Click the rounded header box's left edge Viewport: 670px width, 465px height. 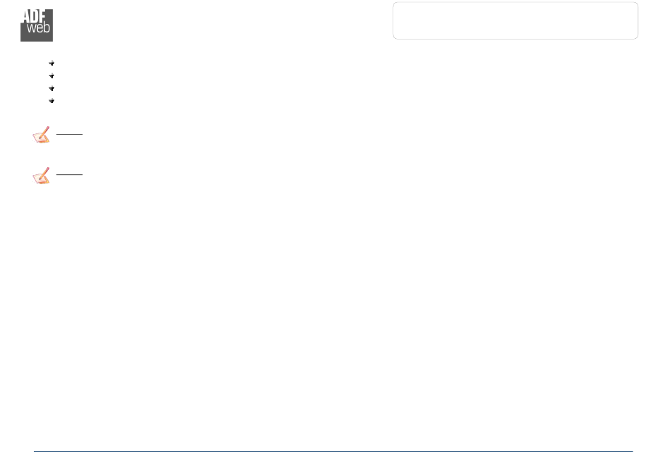393,20
